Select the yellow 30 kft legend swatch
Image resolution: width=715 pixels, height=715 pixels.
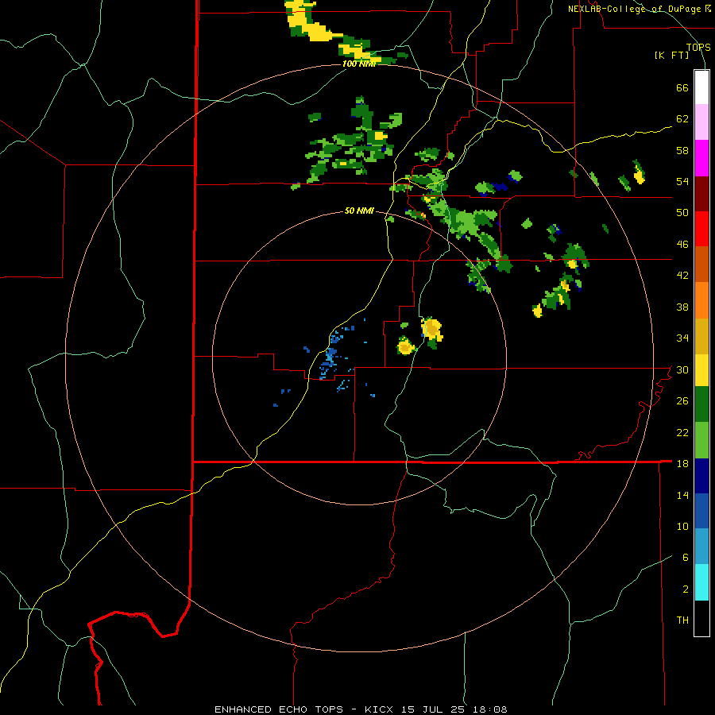pos(701,370)
